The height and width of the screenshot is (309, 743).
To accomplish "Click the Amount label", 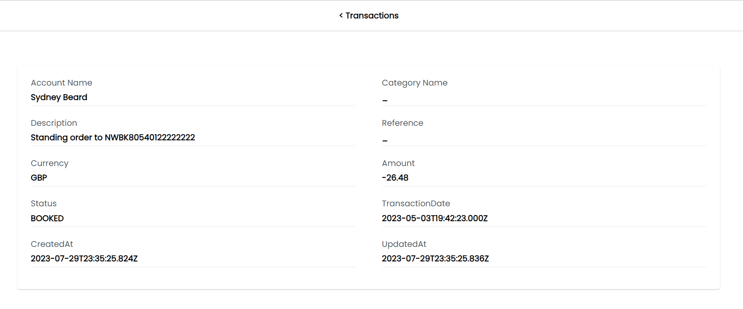I will [x=398, y=163].
